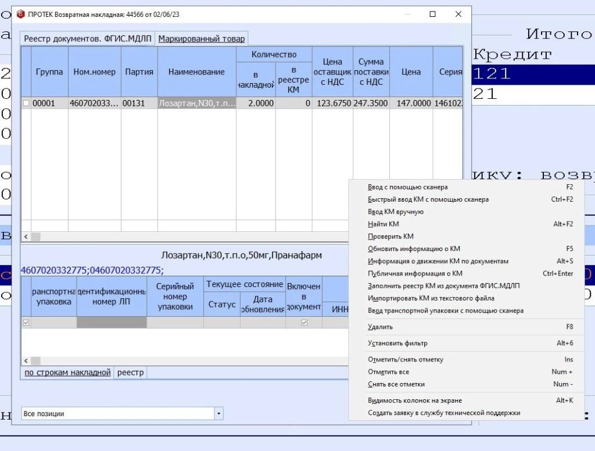
Task: Click the Серийный номер упаковки header
Action: [175, 296]
